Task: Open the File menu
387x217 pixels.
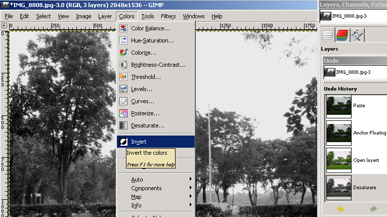Action: point(9,16)
